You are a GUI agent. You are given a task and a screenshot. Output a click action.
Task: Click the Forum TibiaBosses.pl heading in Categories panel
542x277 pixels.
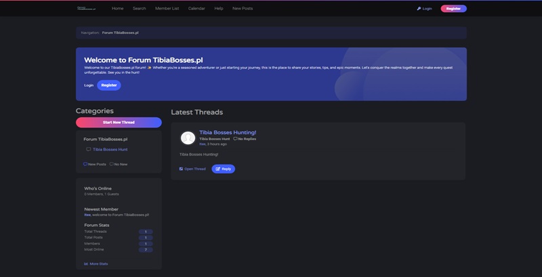click(x=106, y=140)
